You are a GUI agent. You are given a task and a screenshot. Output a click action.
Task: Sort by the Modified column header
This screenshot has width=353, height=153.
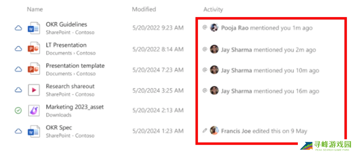click(144, 9)
